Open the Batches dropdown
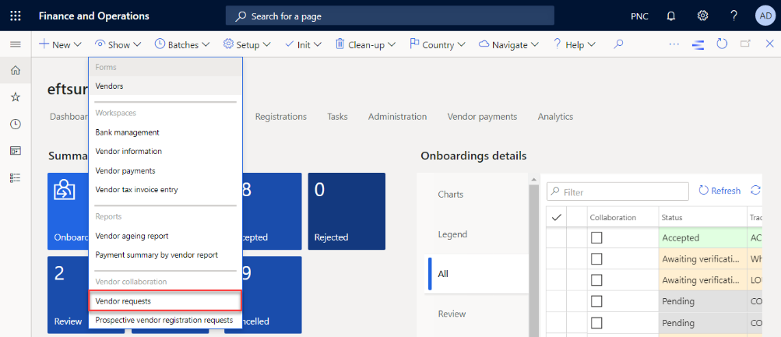 183,45
